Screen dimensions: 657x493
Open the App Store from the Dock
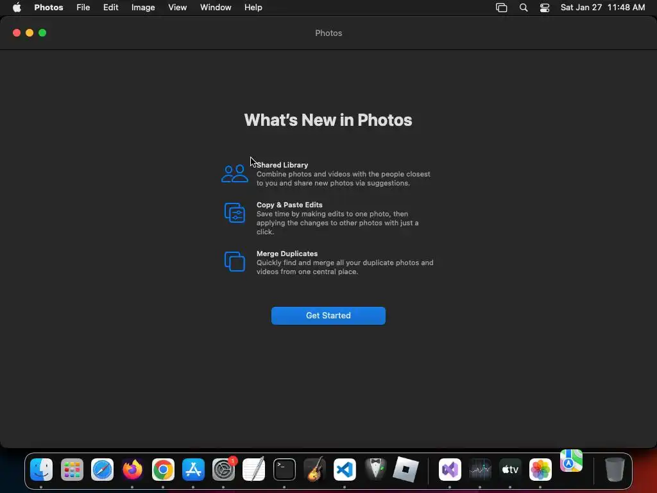click(x=193, y=469)
